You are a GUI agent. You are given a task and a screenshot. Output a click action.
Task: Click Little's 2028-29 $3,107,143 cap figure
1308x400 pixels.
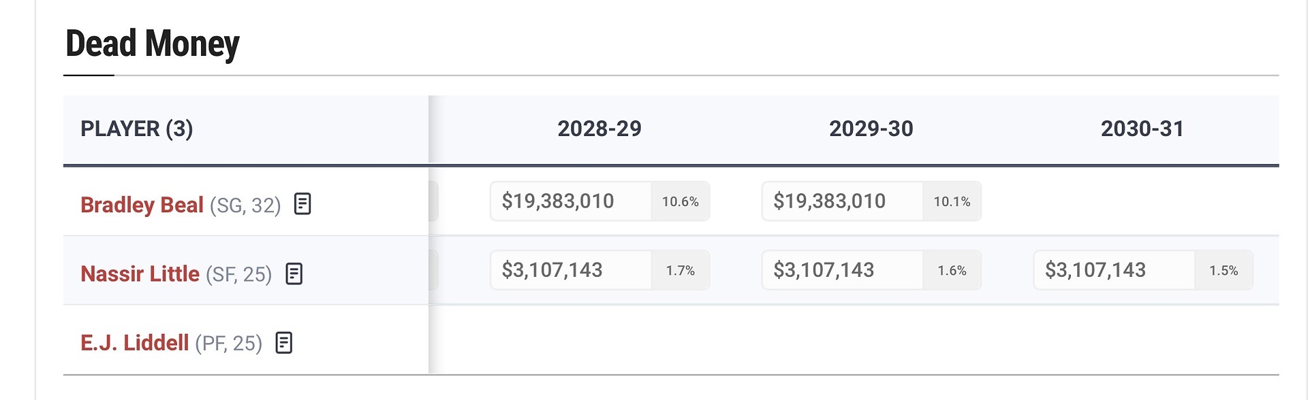pos(552,270)
